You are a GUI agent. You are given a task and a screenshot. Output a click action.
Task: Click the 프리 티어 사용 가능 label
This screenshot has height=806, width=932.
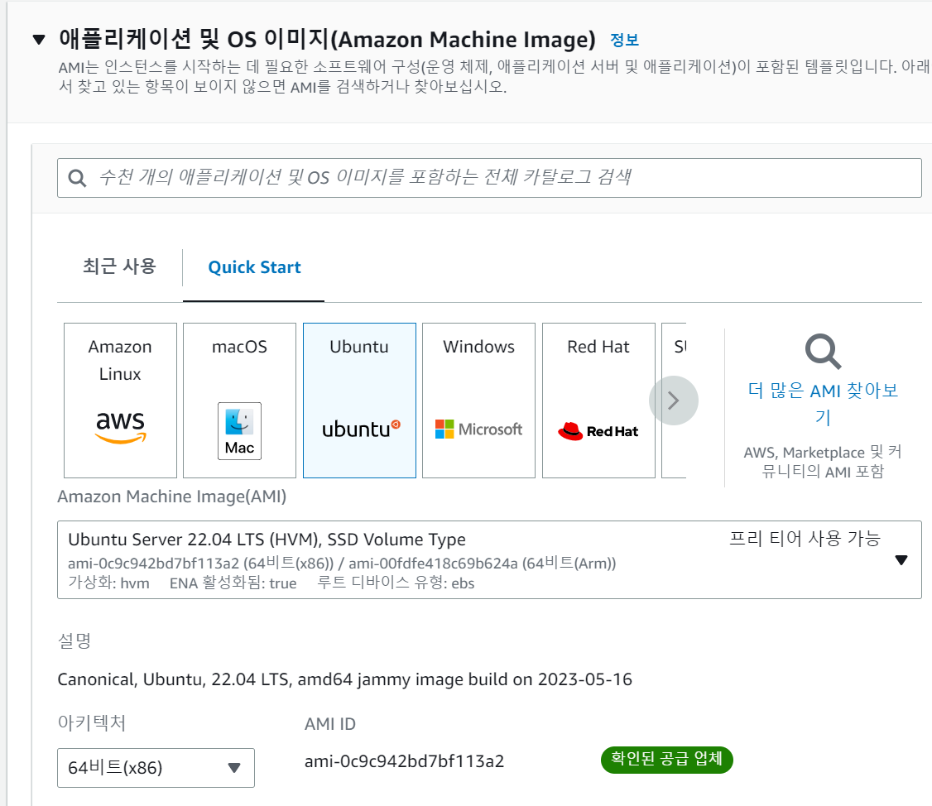click(805, 539)
